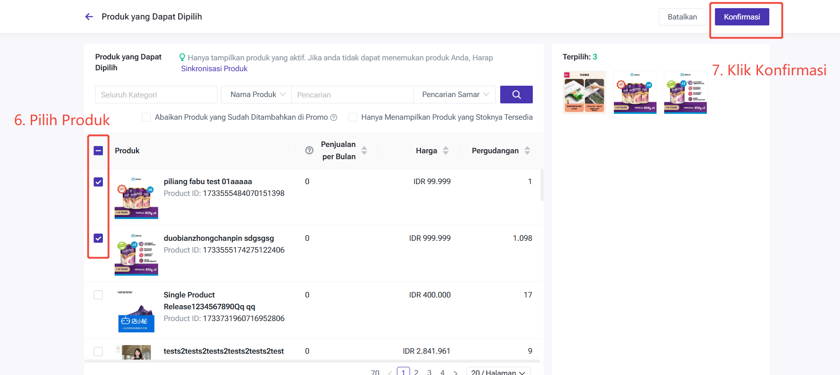Open the Nama Produk dropdown
Screen dimensions: 840x375
tap(256, 95)
